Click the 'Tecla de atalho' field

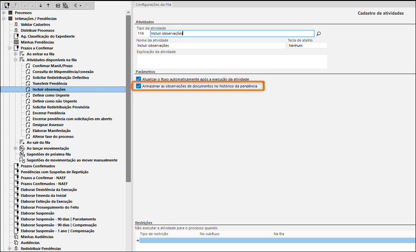click(307, 46)
